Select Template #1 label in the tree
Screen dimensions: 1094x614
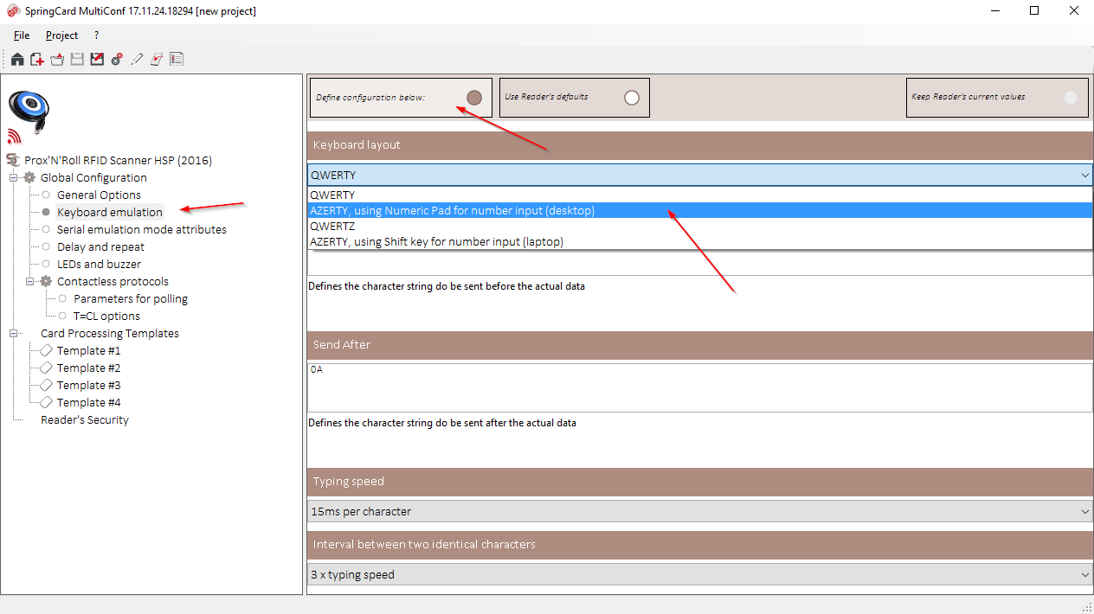pyautogui.click(x=89, y=350)
